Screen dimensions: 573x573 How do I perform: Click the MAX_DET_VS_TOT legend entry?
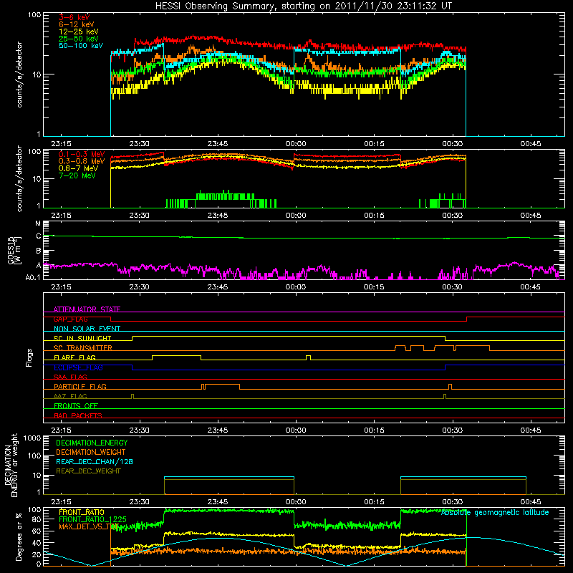coord(89,526)
